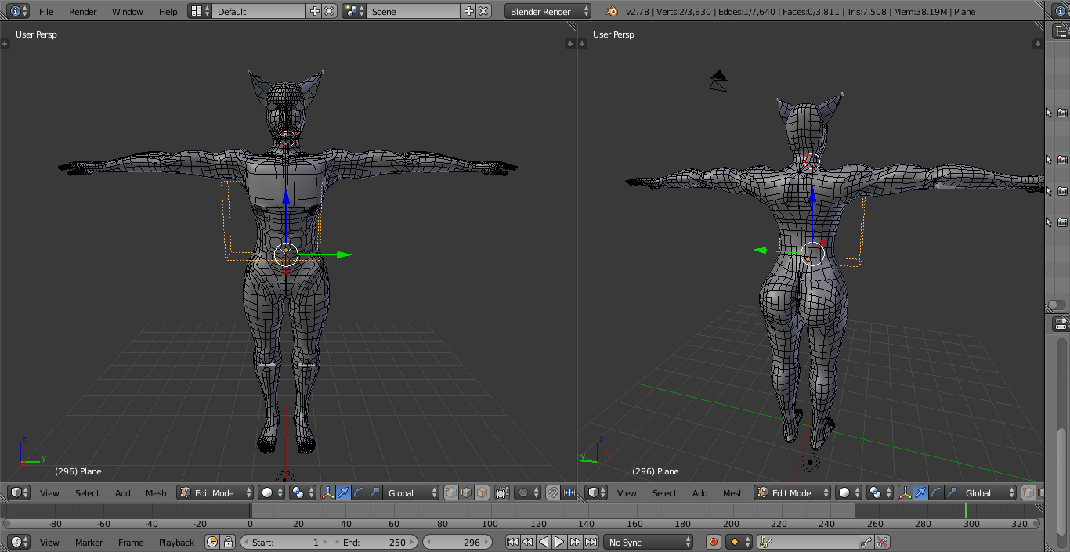
Task: Click the translate manipulator arrow icon in left viewport
Action: point(343,492)
